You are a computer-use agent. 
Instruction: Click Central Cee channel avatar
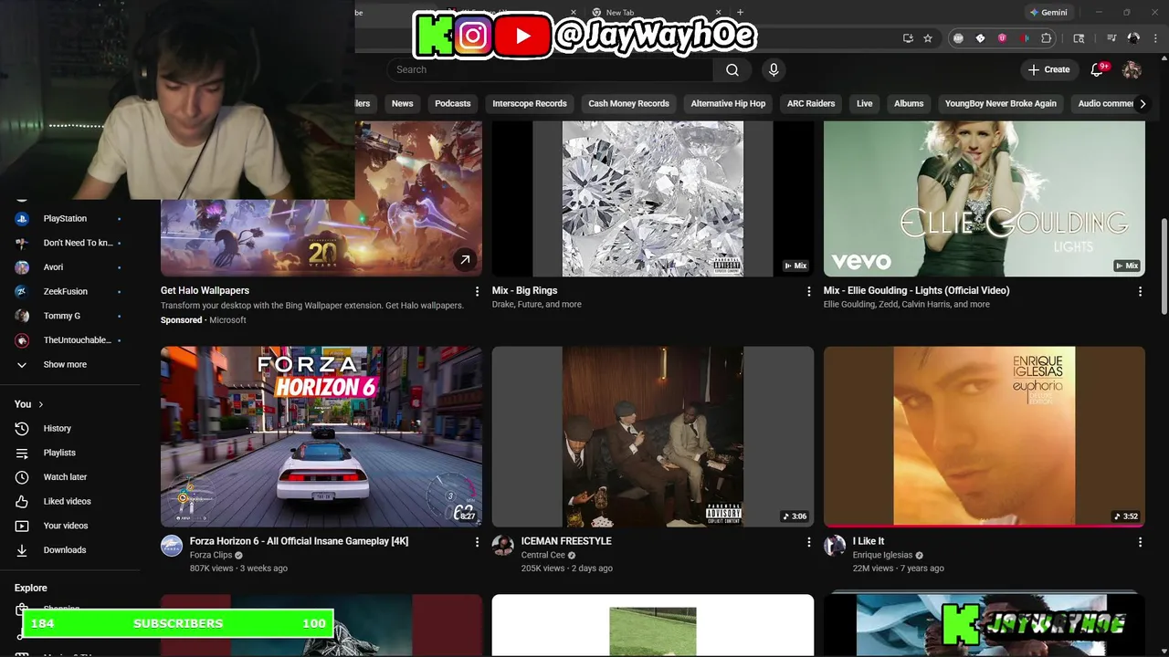(503, 546)
